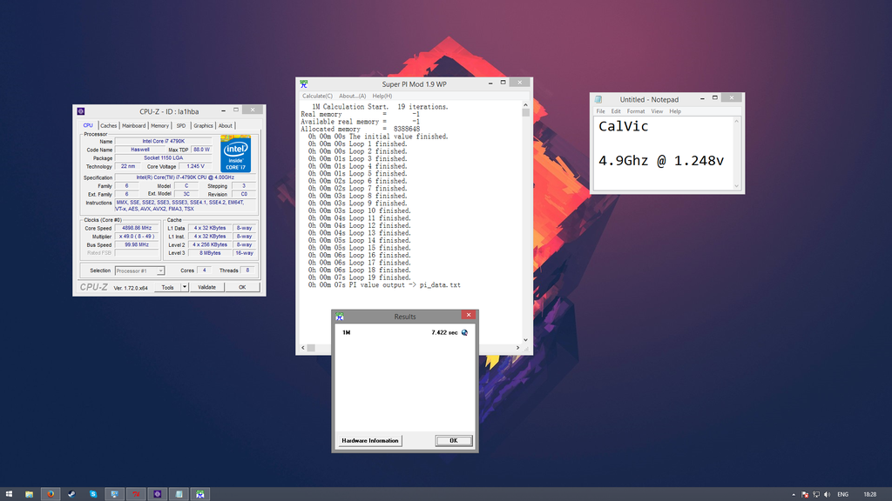892x501 pixels.
Task: Switch to the Graphics tab in CPU-Z
Action: (203, 126)
